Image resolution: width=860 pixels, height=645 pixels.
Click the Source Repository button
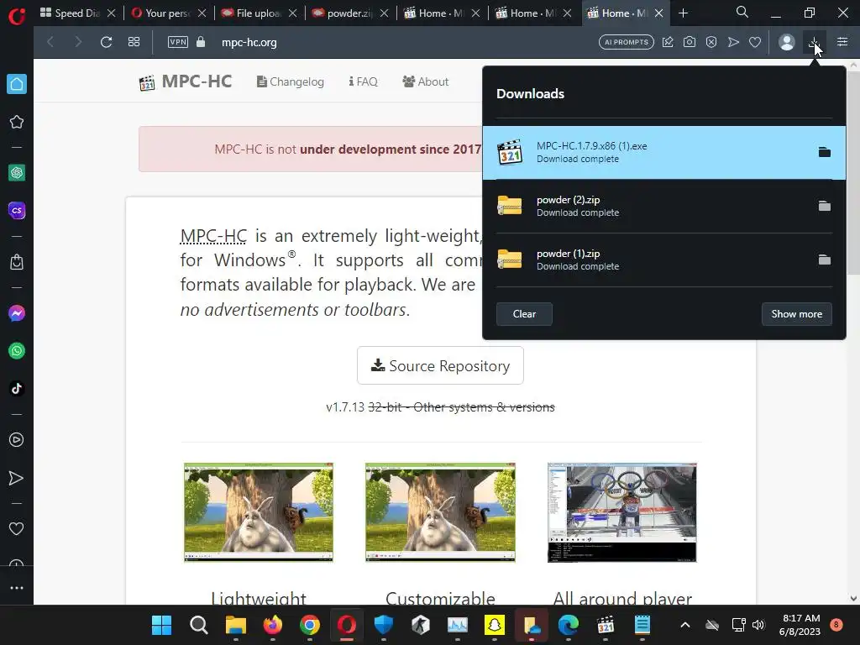click(x=440, y=365)
